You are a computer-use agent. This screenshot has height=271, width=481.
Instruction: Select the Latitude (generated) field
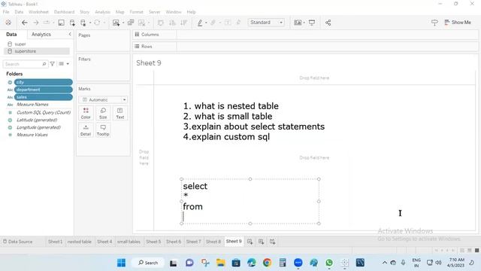point(37,120)
